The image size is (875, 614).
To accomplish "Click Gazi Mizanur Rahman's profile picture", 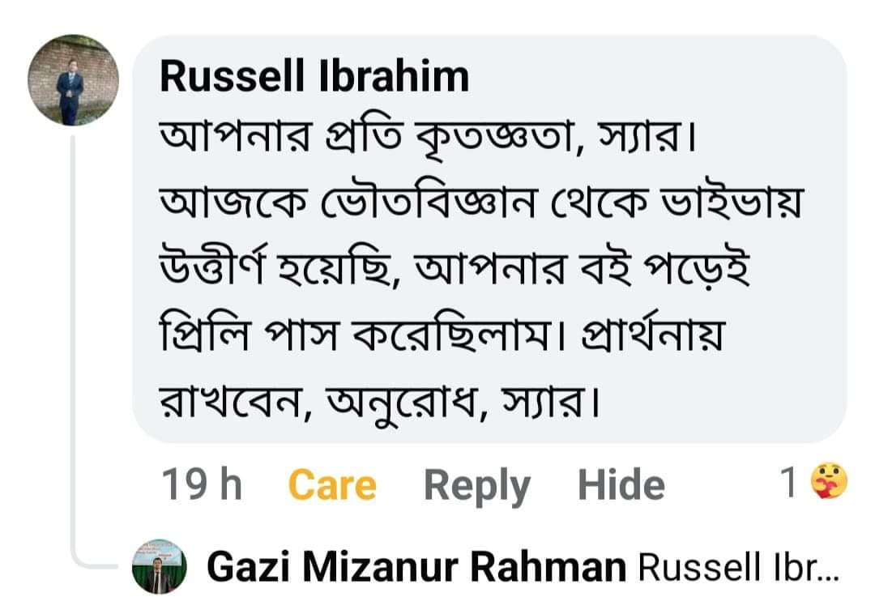I will click(159, 566).
